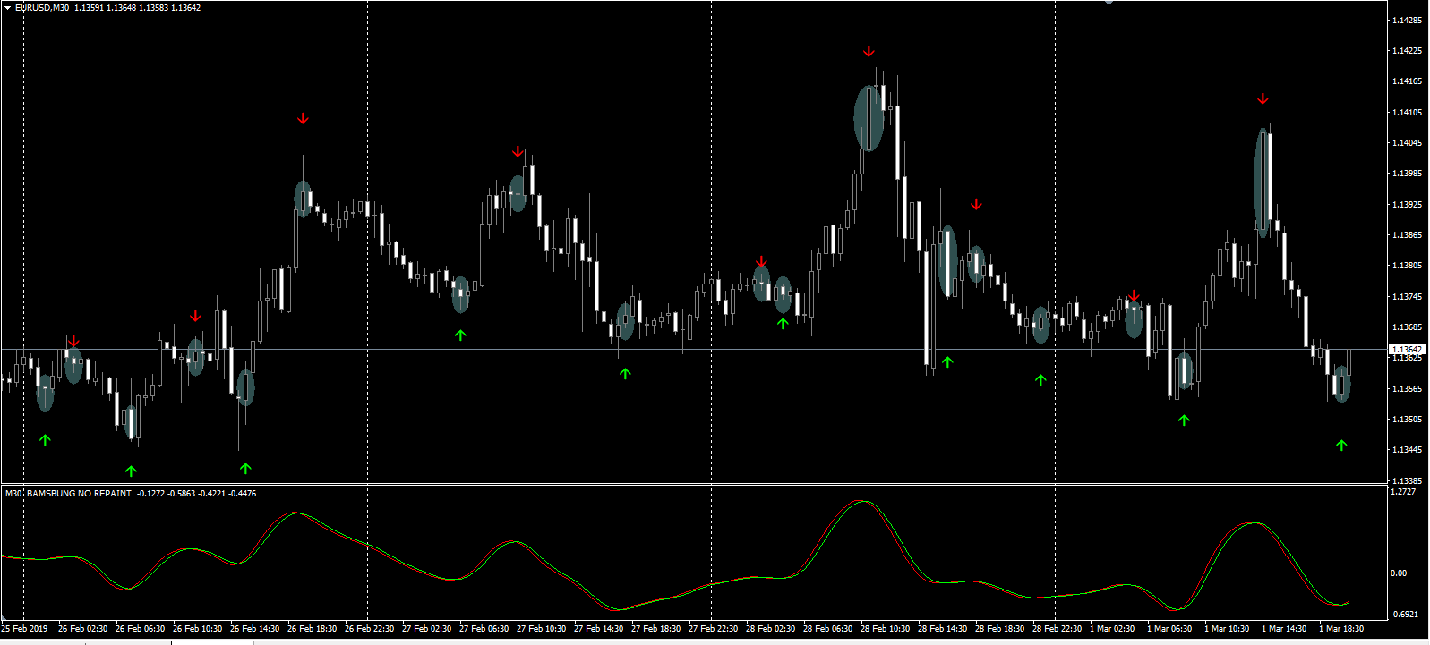Click time label 26 Feb 06:30
Viewport: 1430px width, 645px height.
point(140,629)
